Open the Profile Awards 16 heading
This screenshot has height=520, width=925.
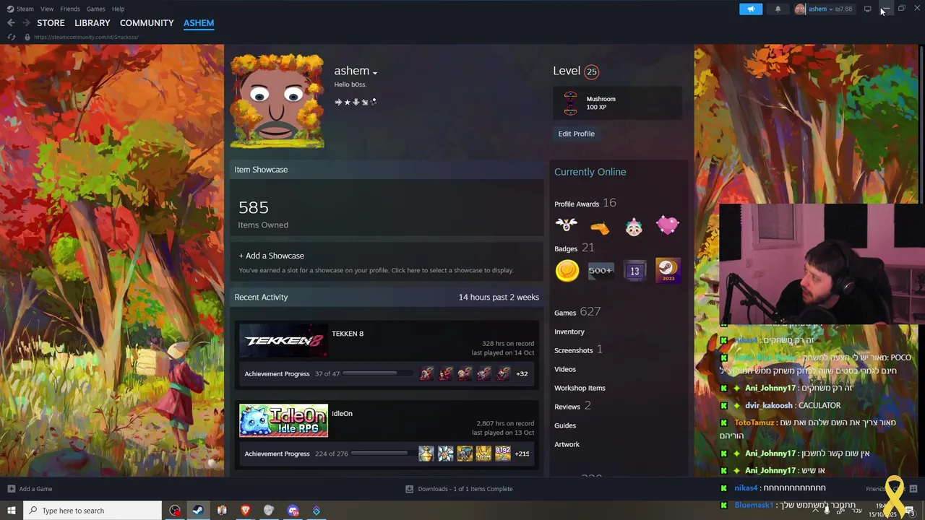click(585, 203)
